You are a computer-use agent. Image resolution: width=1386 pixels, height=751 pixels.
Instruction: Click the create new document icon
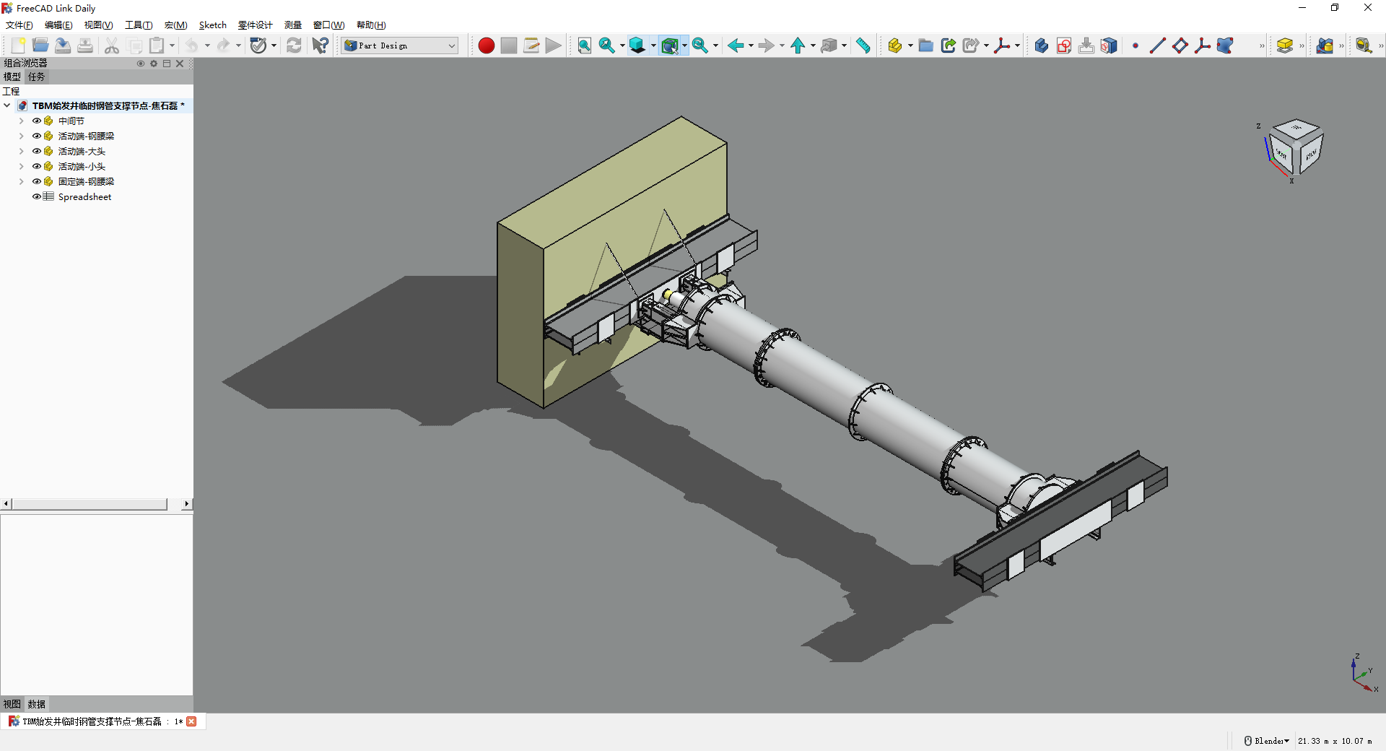tap(18, 45)
